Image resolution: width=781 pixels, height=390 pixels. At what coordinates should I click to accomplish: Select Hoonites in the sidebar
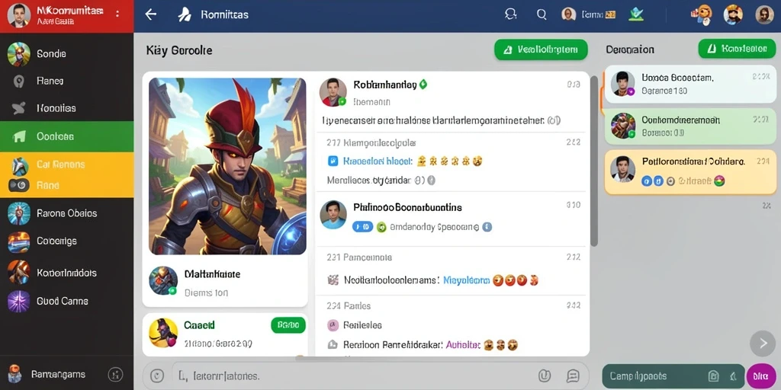click(x=67, y=108)
